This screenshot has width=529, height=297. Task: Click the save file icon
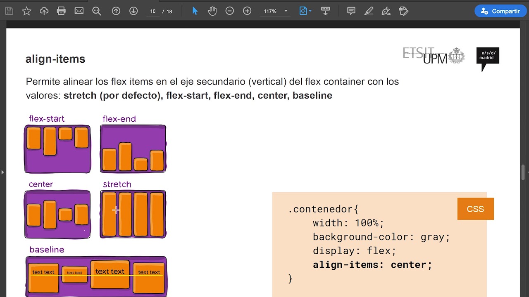tap(9, 11)
